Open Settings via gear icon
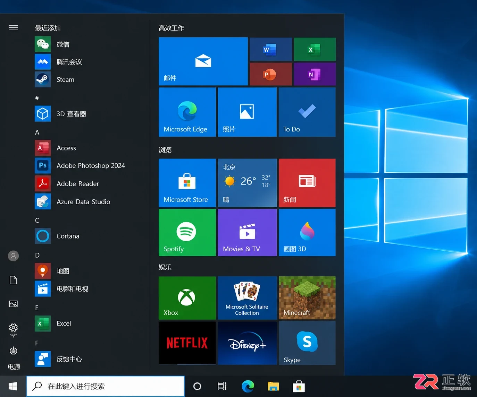 point(13,328)
